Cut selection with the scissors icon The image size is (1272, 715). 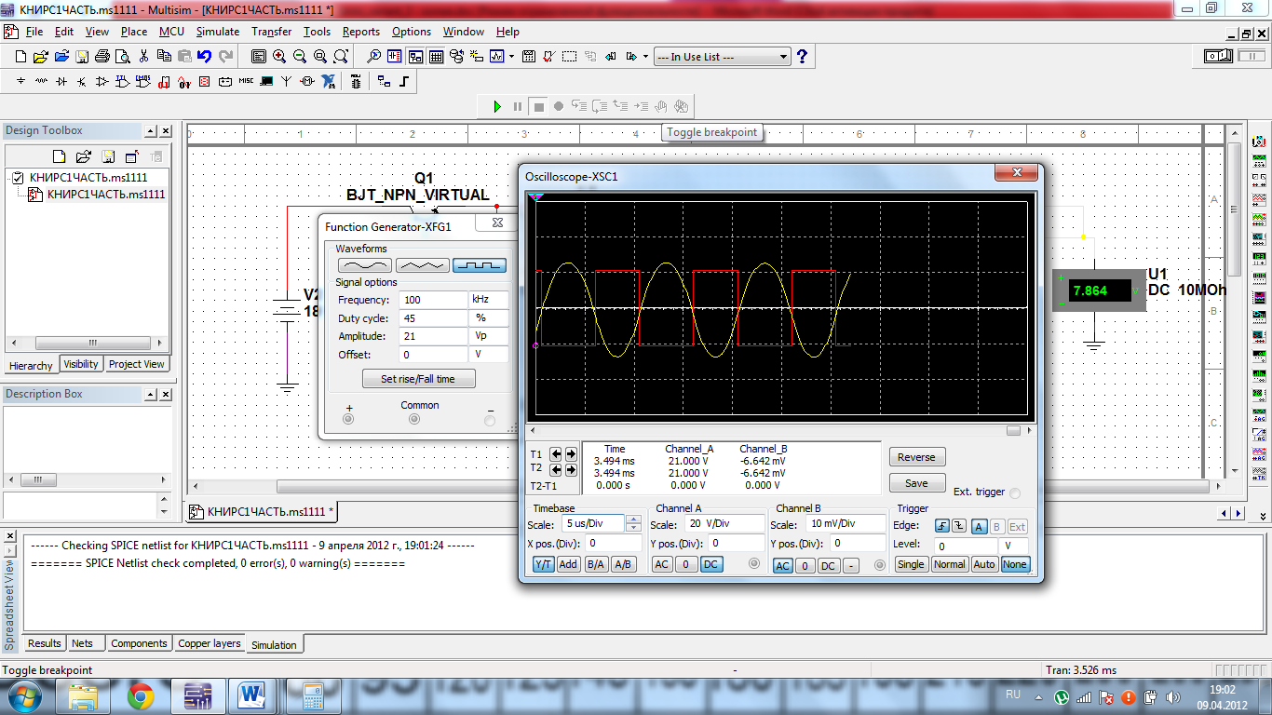tap(144, 57)
